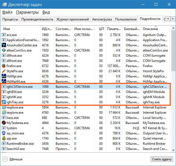Click the iexplore.exe icon with PID 5804
Screen dimensions: 176x166
point(4,107)
